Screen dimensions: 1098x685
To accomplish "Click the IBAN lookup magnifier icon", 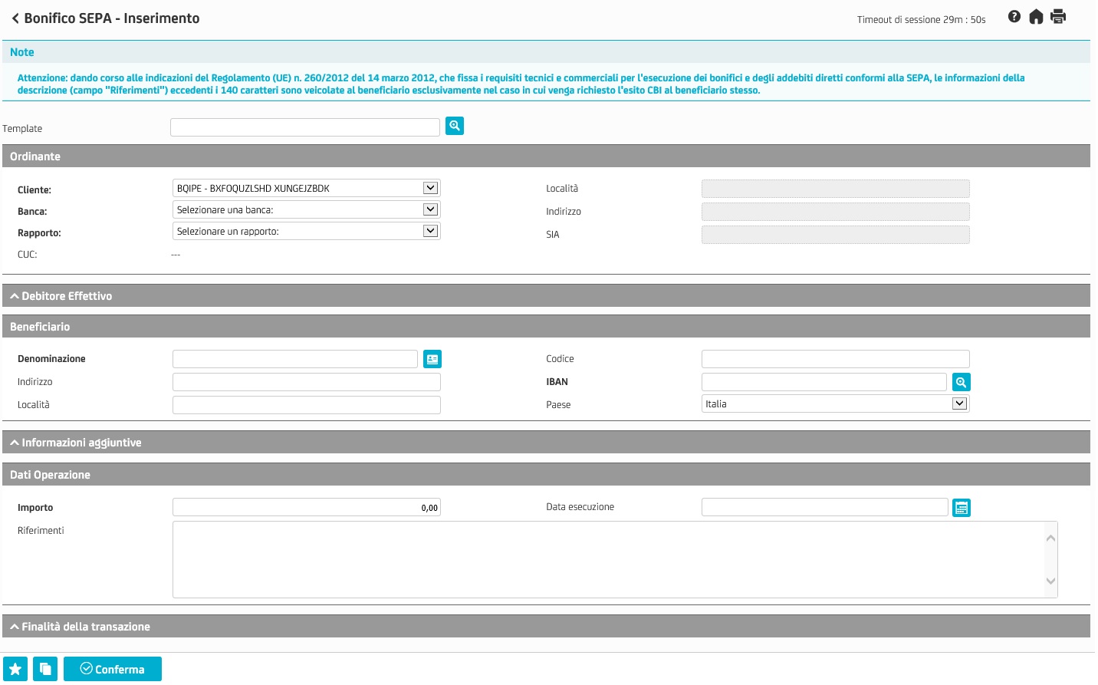I will (961, 382).
